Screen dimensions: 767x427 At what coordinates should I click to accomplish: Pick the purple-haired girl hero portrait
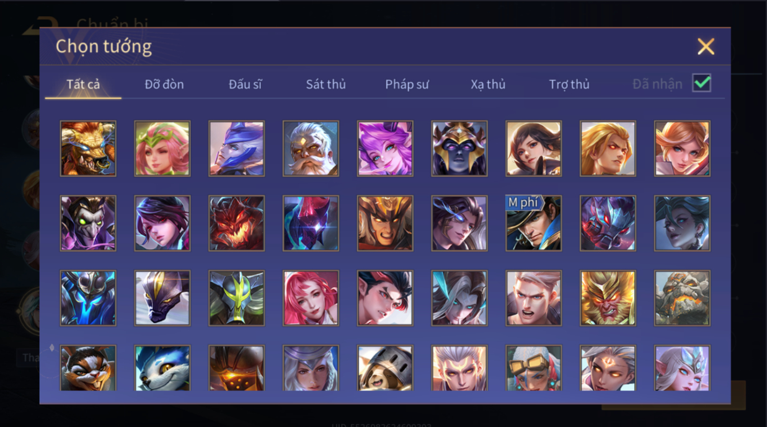point(385,149)
